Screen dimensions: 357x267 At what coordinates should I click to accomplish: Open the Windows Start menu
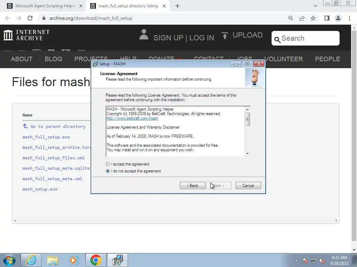point(9,260)
